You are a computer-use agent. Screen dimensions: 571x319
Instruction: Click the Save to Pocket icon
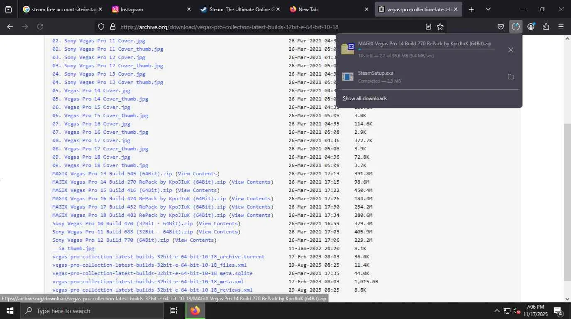tap(501, 27)
